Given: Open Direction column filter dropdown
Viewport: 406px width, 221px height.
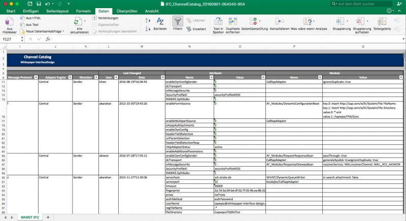Looking at the screenshot, I should 96,77.
